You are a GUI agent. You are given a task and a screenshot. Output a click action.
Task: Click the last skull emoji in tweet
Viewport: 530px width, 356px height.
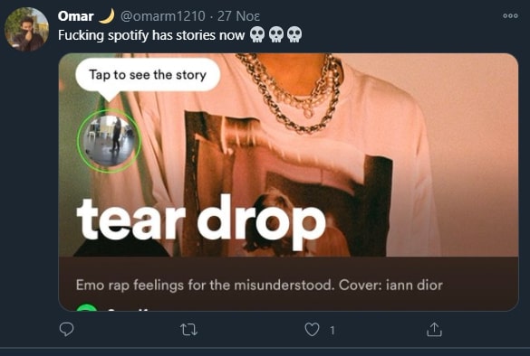click(x=294, y=34)
